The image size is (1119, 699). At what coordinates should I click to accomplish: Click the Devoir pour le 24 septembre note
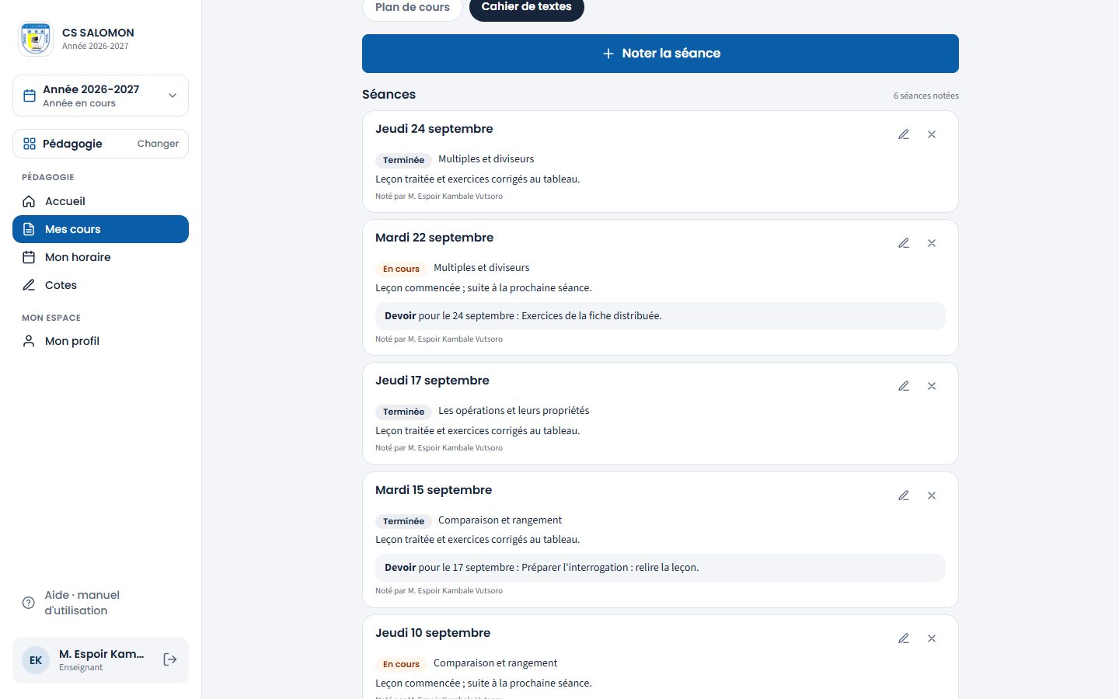[x=661, y=316]
